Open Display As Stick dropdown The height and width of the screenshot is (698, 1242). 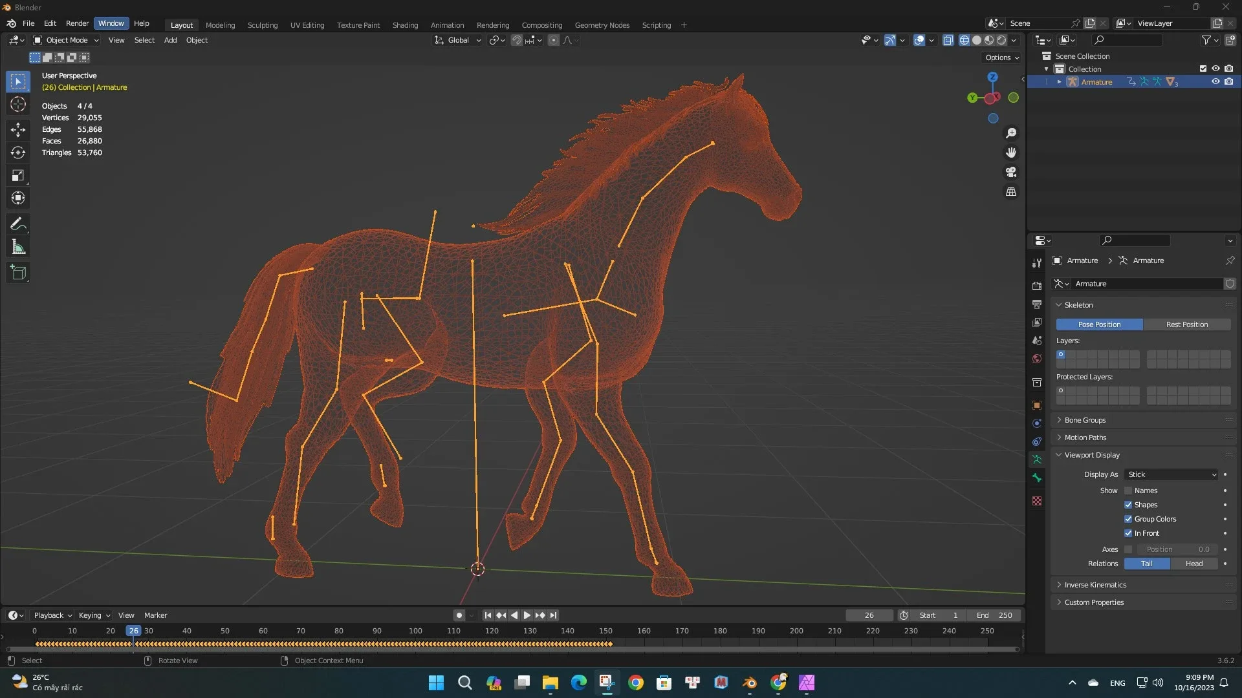[x=1171, y=474]
